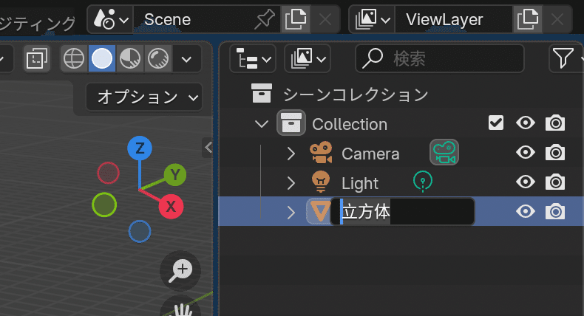Click the viewport zoom magnifier button

(180, 271)
